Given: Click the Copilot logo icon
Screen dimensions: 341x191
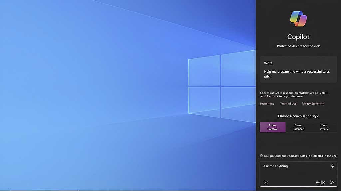Looking at the screenshot, I should (298, 19).
